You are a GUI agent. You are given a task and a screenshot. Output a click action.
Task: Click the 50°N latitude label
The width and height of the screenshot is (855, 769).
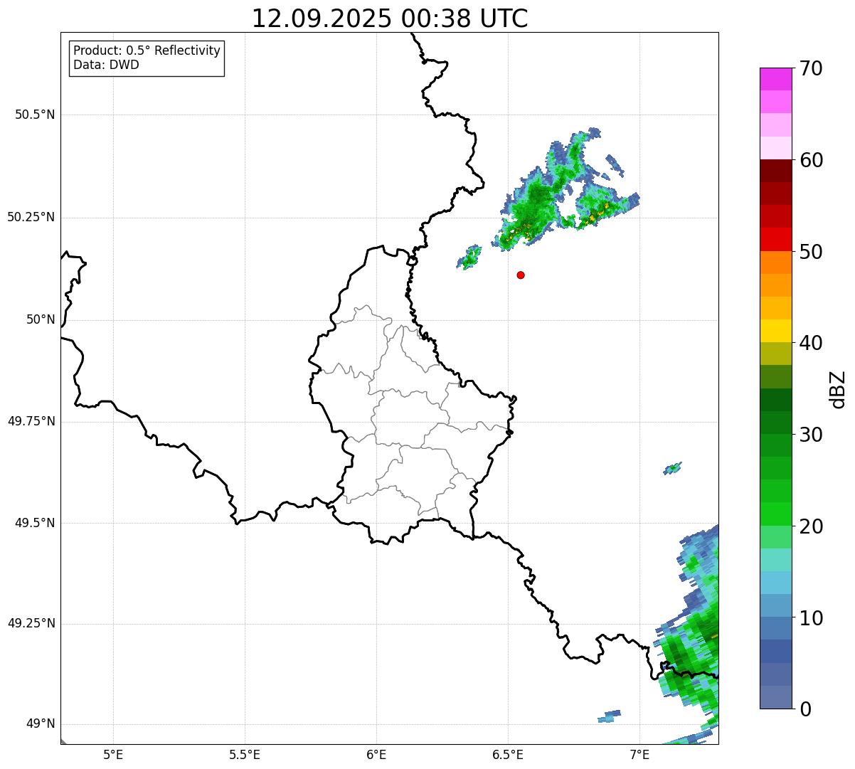point(41,319)
